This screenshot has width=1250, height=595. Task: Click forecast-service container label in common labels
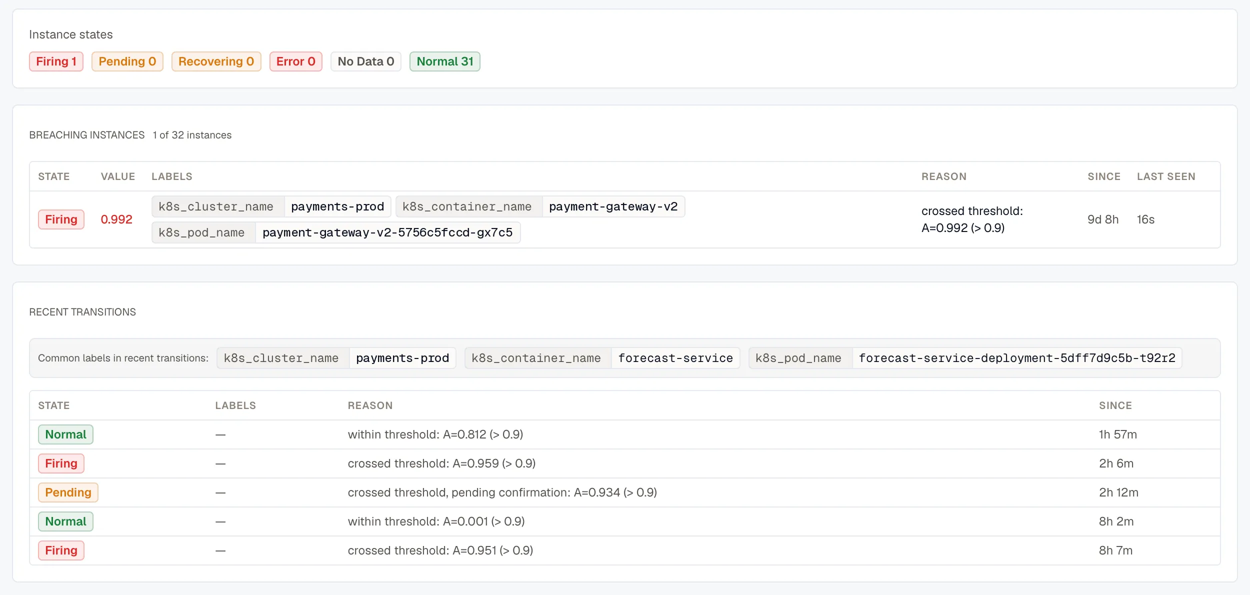tap(675, 358)
